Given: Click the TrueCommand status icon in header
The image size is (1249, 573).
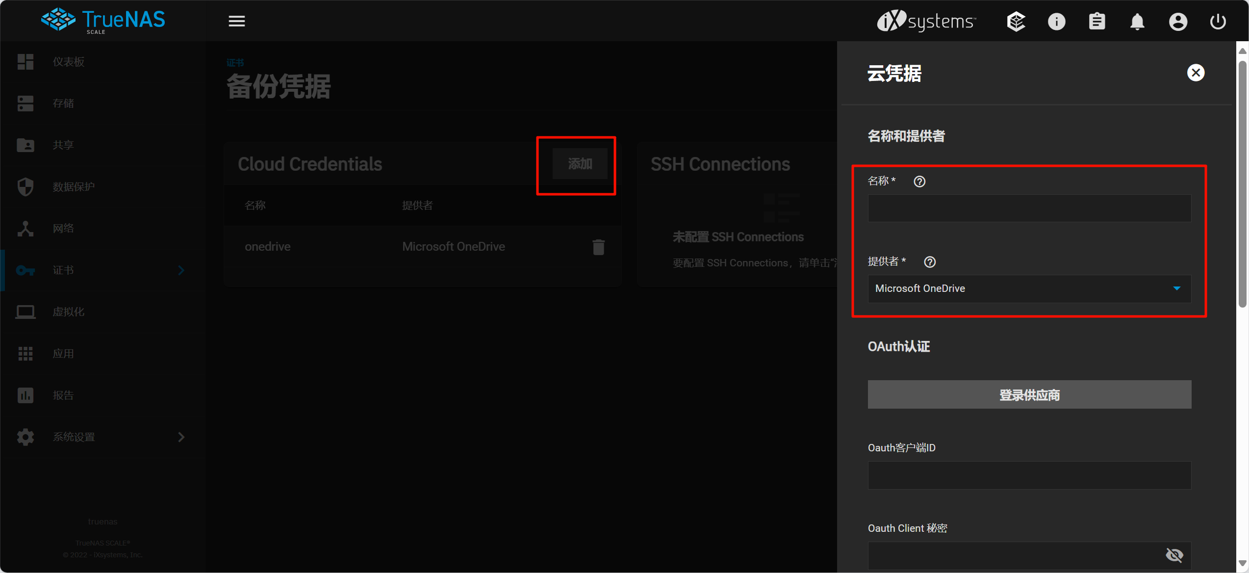Looking at the screenshot, I should [x=1016, y=22].
